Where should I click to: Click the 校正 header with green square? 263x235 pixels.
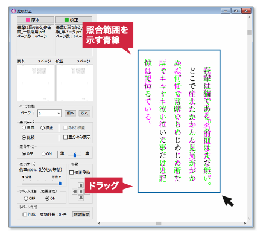(74, 20)
